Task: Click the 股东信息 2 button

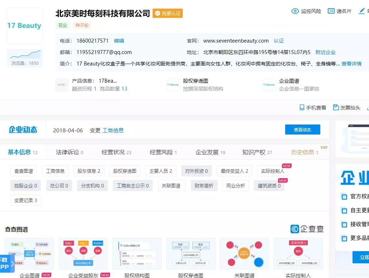Action: [89, 171]
